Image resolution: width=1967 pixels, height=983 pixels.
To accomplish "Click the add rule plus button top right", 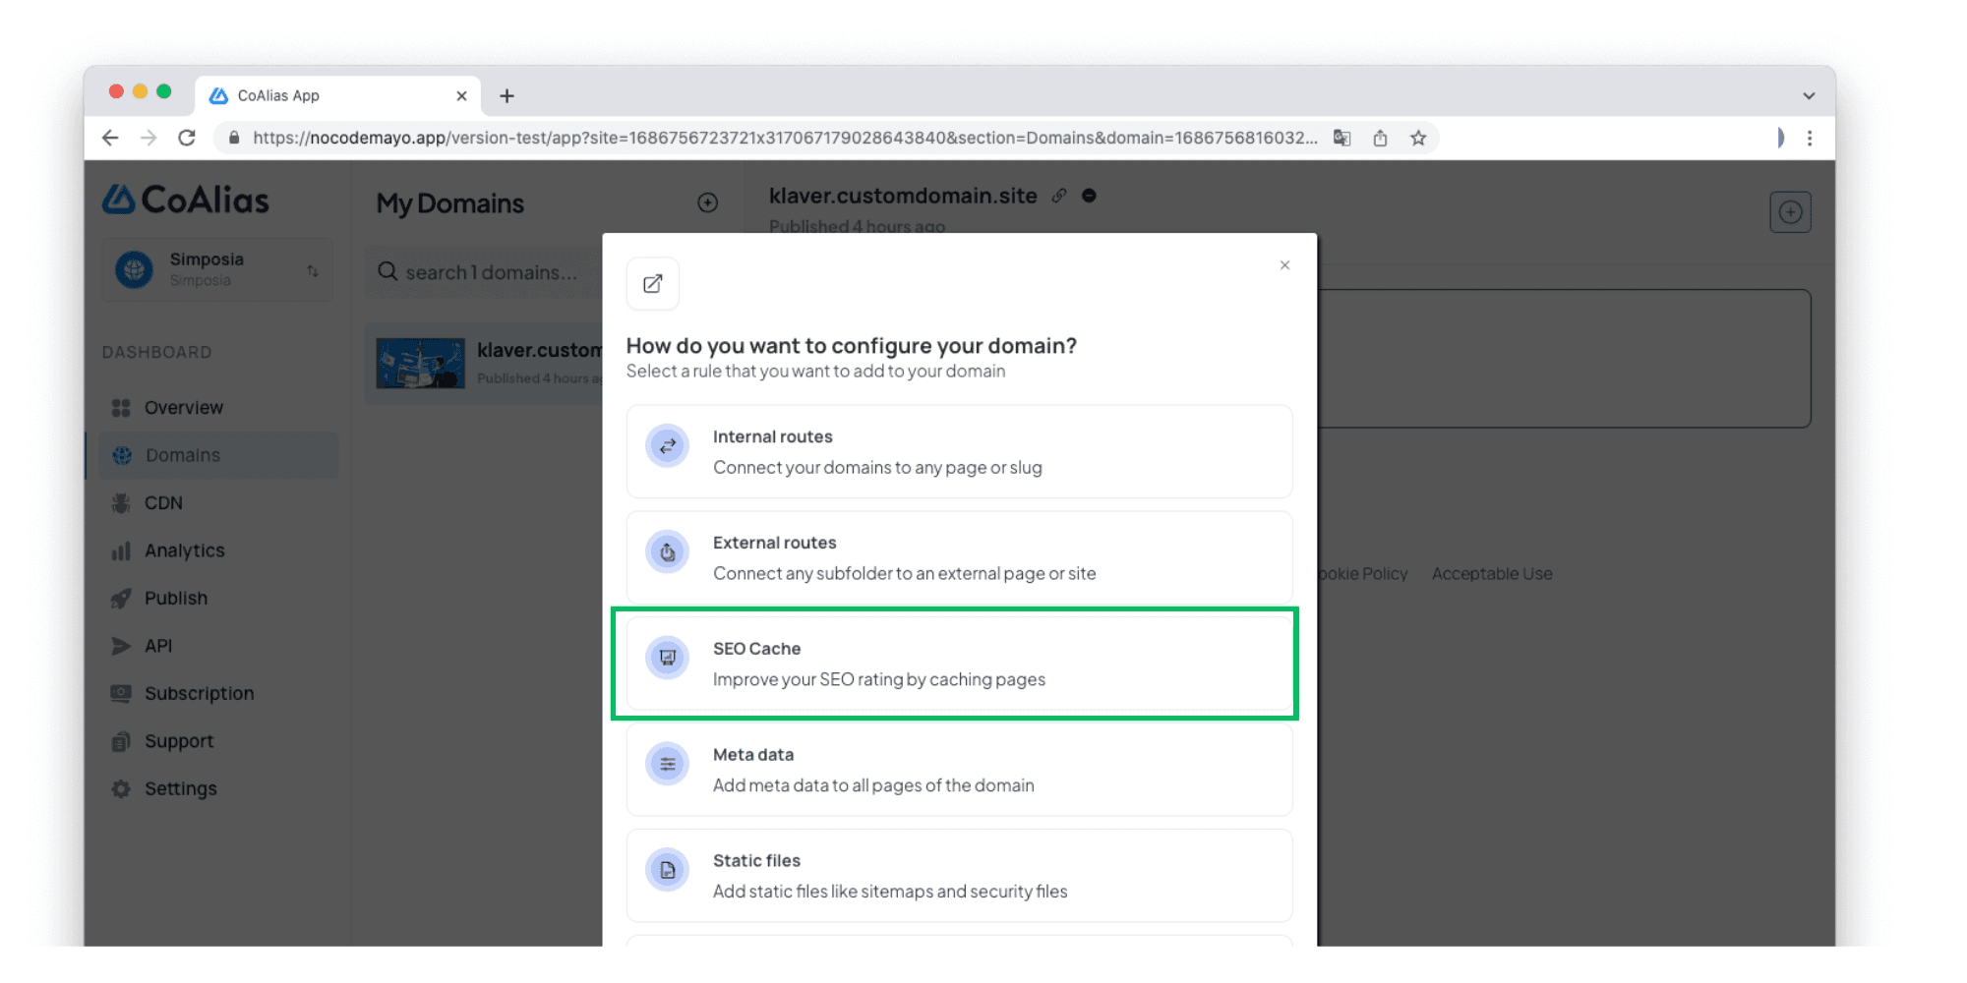I will (x=1790, y=212).
